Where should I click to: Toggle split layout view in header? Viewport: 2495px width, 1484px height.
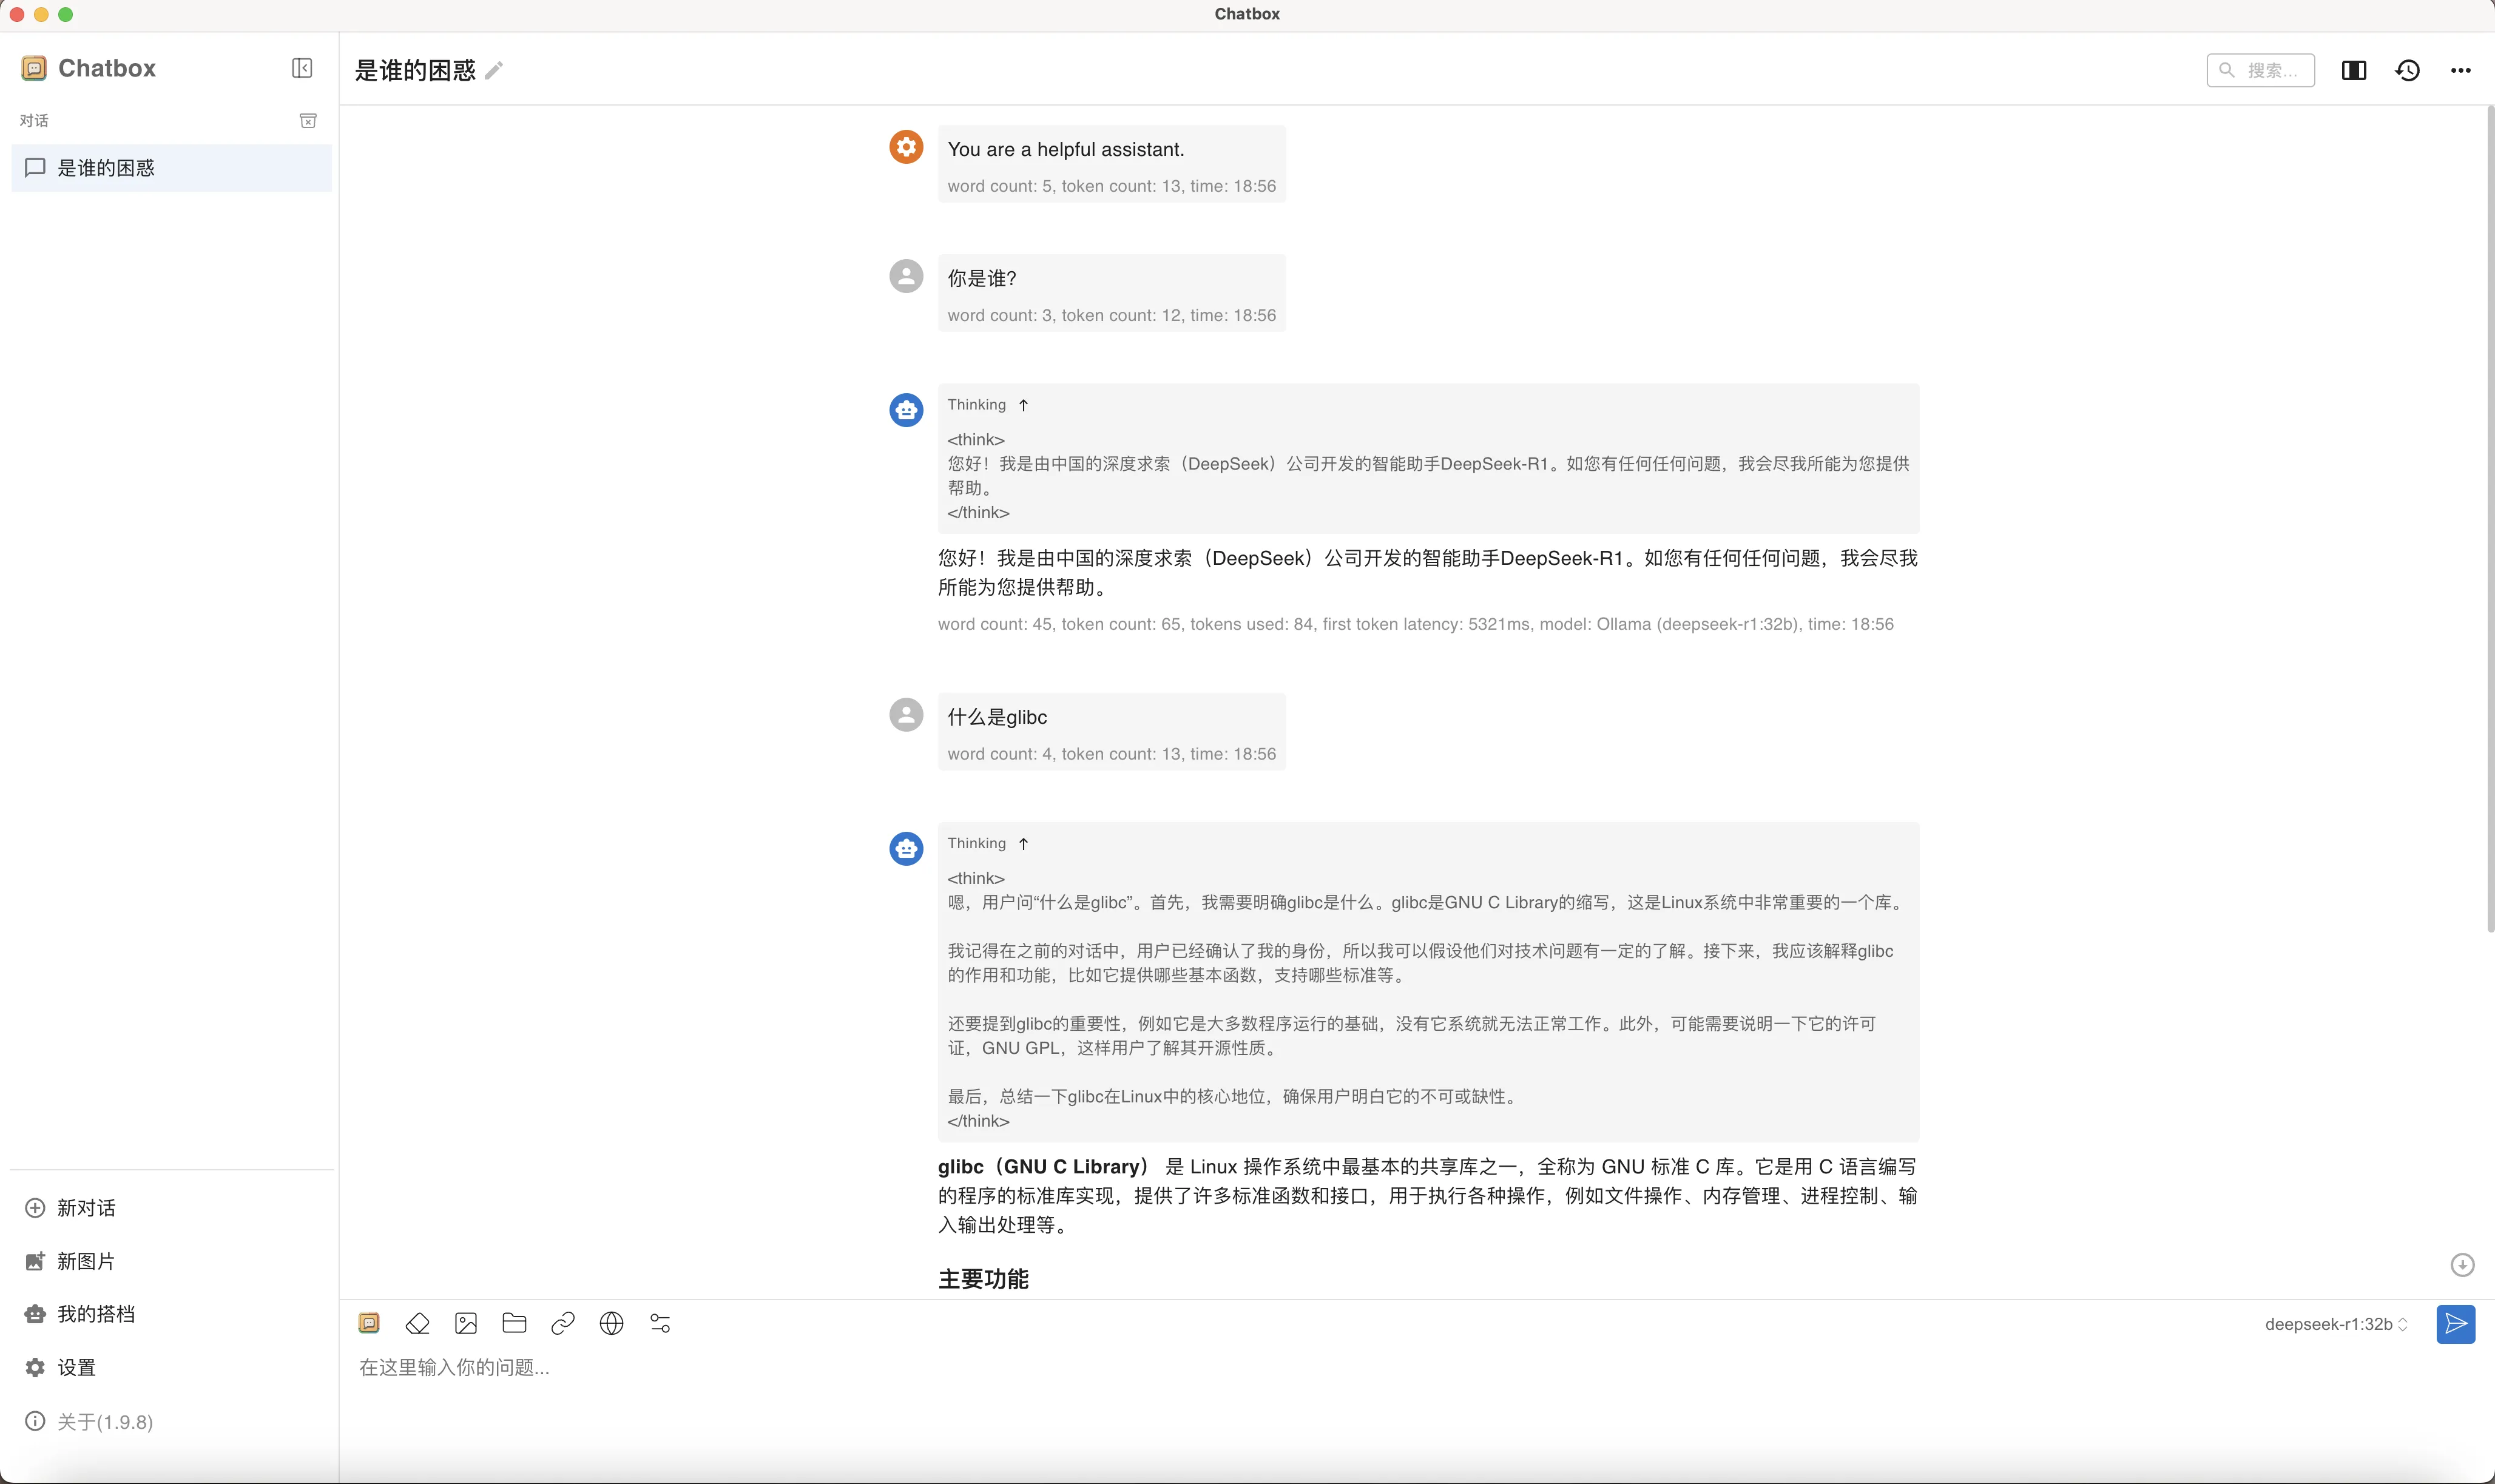click(x=2353, y=70)
